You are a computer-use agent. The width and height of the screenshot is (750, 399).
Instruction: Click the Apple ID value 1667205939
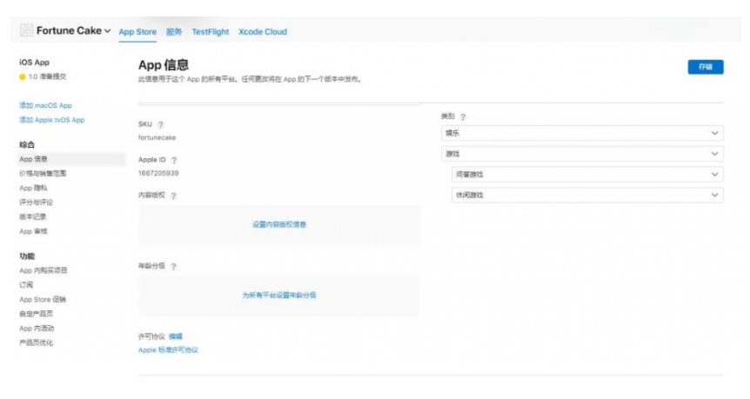point(158,173)
